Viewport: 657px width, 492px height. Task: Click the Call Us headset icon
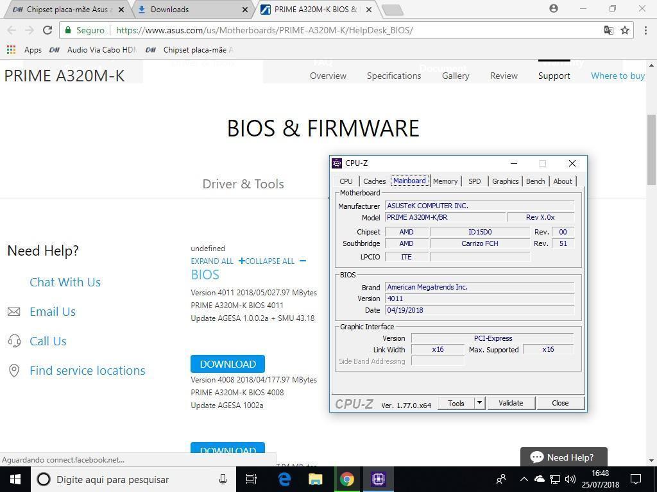tap(14, 341)
